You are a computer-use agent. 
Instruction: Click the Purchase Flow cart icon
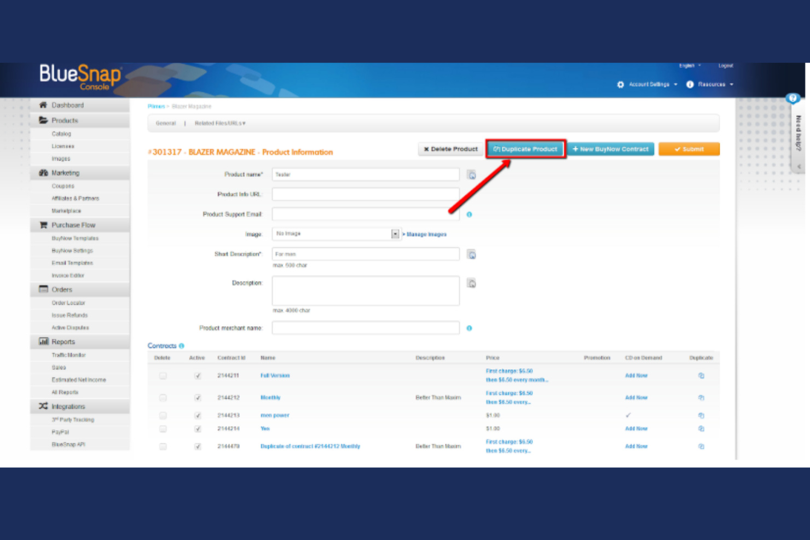pos(43,225)
